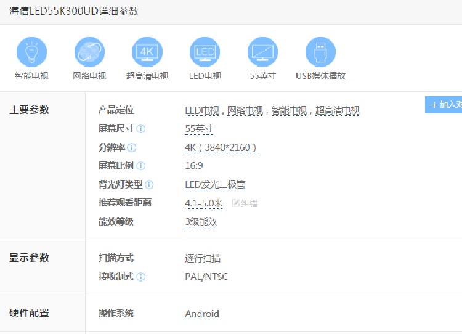Image resolution: width=462 pixels, height=334 pixels.
Task: Click the 能效等级 parameter label
Action: pyautogui.click(x=116, y=221)
